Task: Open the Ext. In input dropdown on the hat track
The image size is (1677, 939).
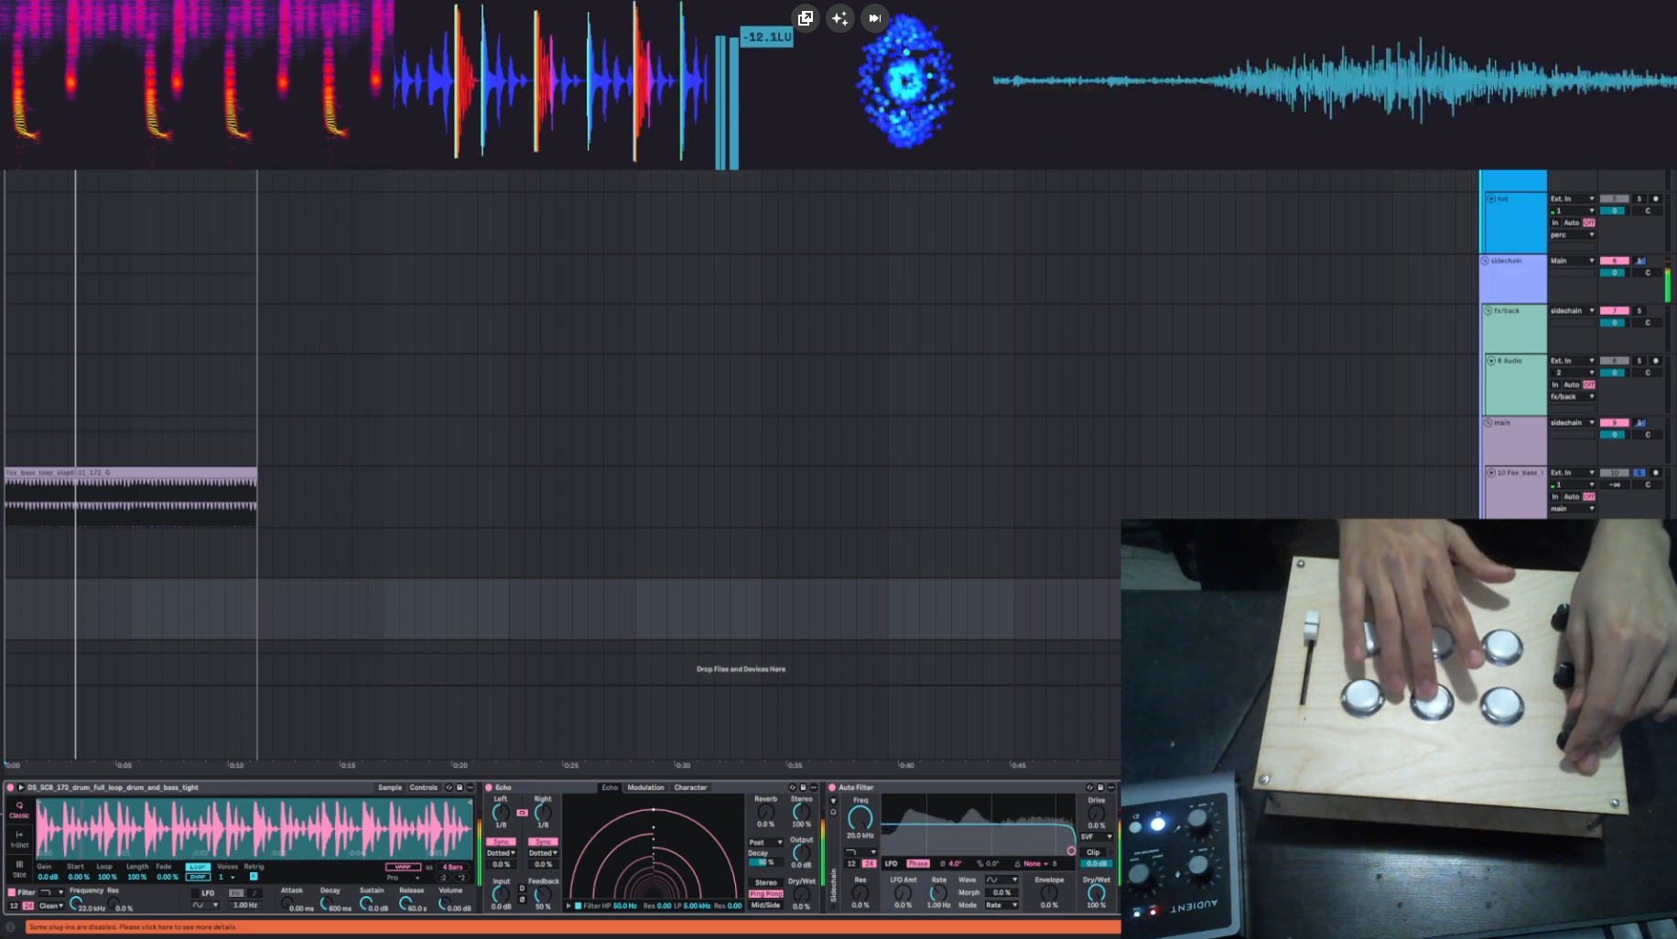Action: coord(1572,198)
